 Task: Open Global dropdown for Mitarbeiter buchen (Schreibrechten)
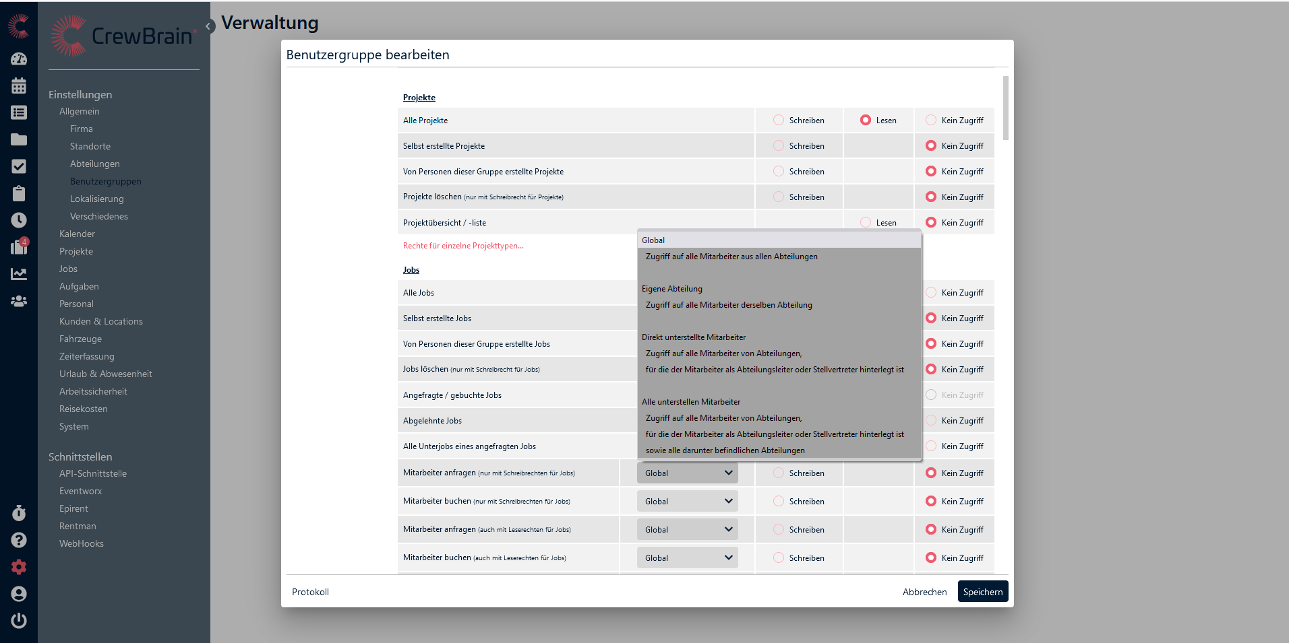[687, 502]
